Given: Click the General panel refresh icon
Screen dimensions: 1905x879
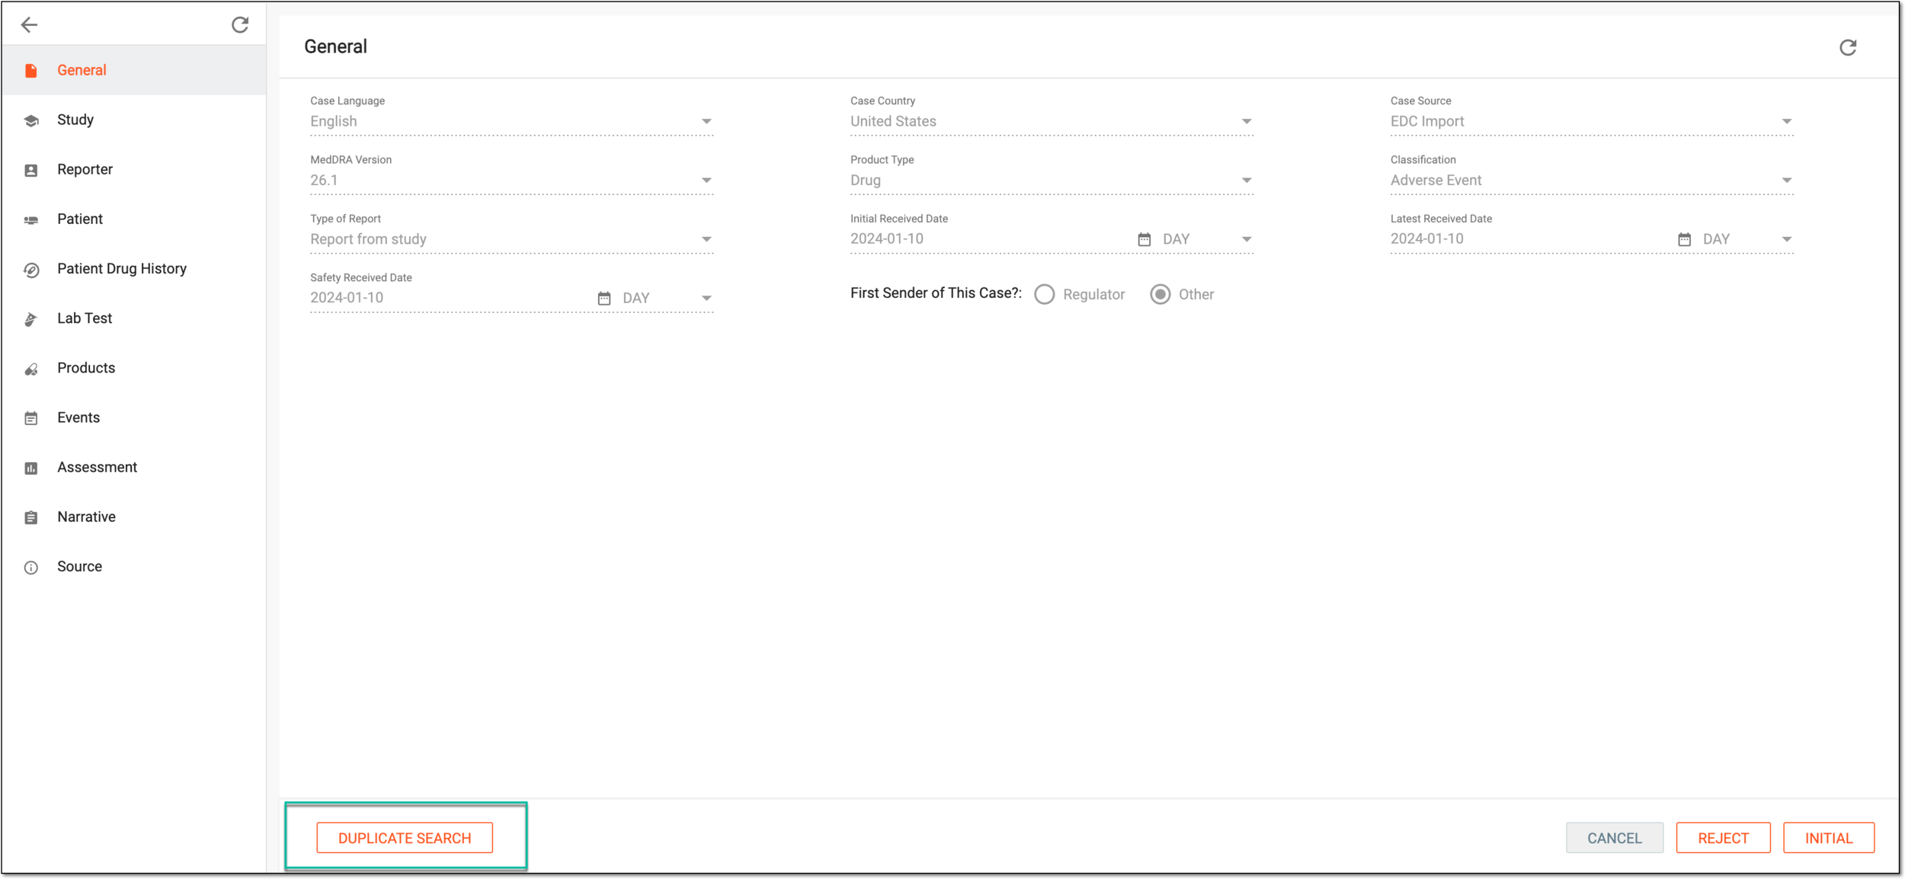Looking at the screenshot, I should pos(1848,47).
